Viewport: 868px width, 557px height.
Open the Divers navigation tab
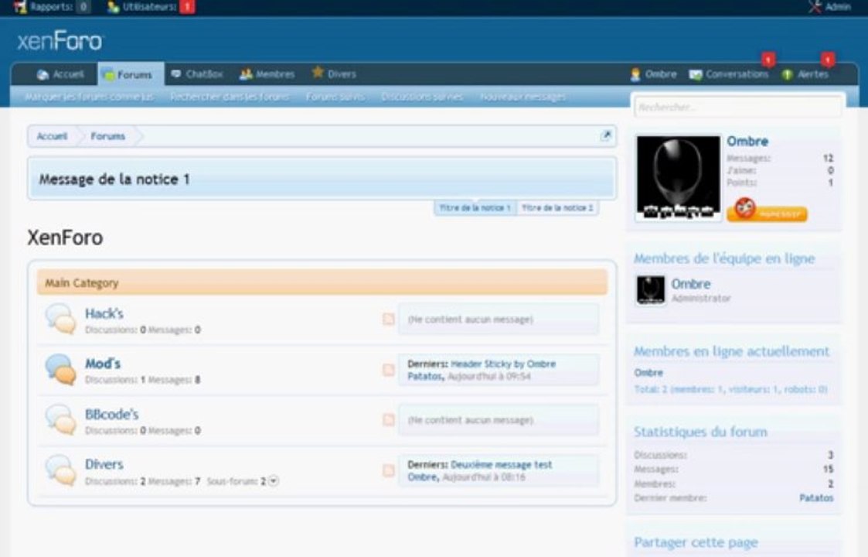click(334, 73)
